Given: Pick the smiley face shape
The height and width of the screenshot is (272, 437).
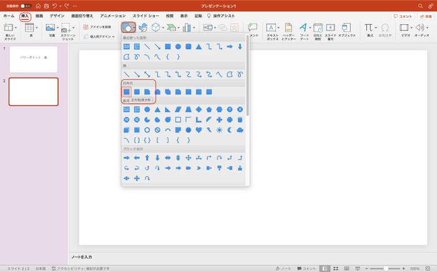Looking at the screenshot, I should (189, 130).
